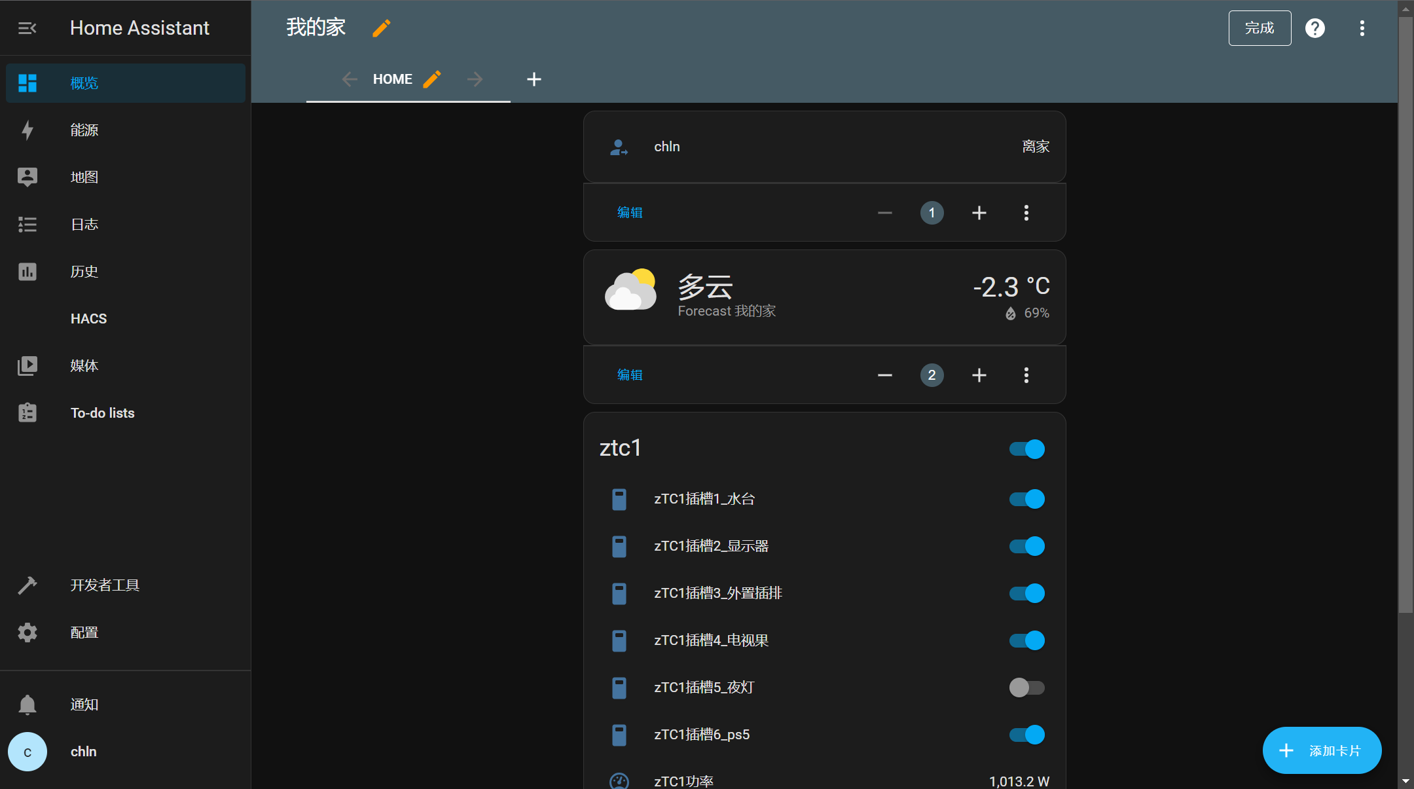1414x789 pixels.
Task: Open chln user profile avatar
Action: point(27,752)
